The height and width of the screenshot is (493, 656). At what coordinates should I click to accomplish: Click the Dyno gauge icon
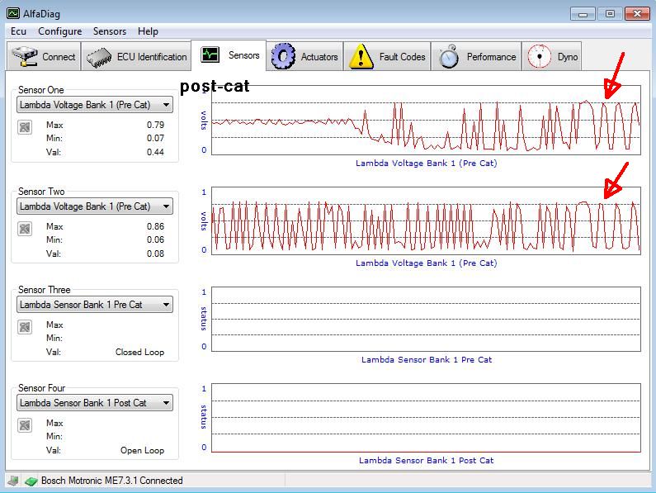540,56
